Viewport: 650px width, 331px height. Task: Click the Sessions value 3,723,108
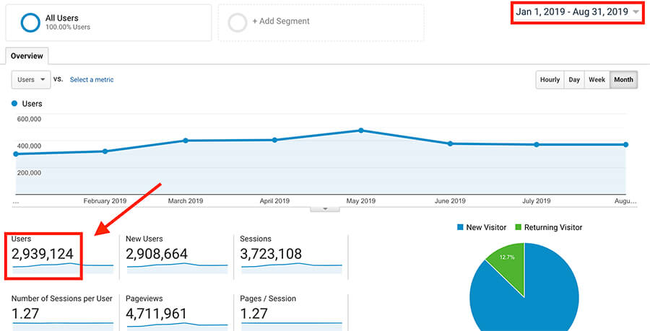(271, 254)
